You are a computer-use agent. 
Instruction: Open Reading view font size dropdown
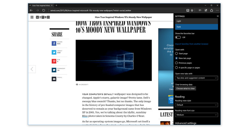pyautogui.click(x=196, y=115)
